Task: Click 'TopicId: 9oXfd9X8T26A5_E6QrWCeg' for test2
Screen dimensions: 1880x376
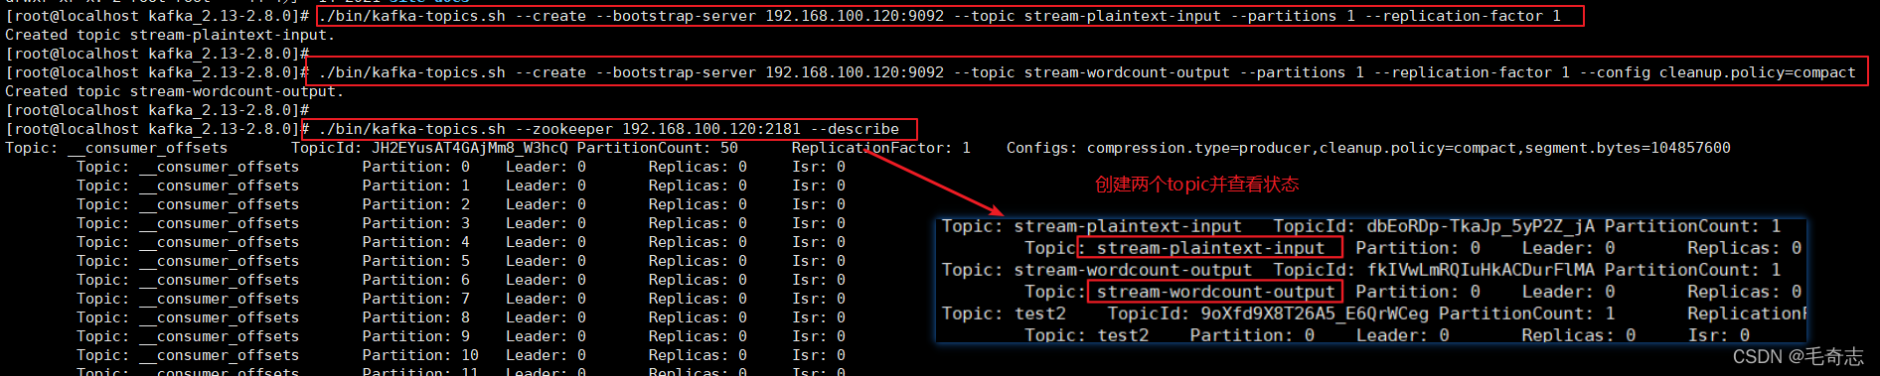Action: 1268,313
